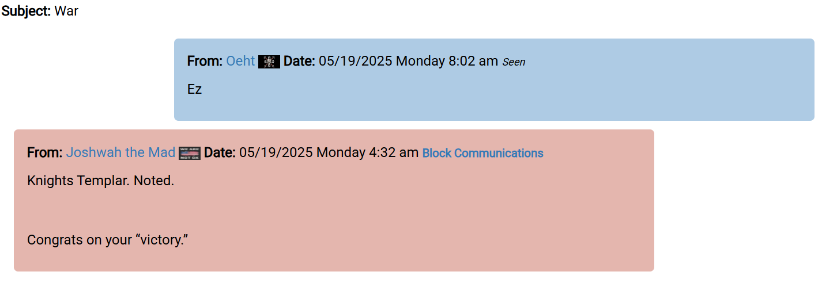Click the "We Are Not OK" flag icon
Image resolution: width=822 pixels, height=283 pixels.
(x=190, y=153)
